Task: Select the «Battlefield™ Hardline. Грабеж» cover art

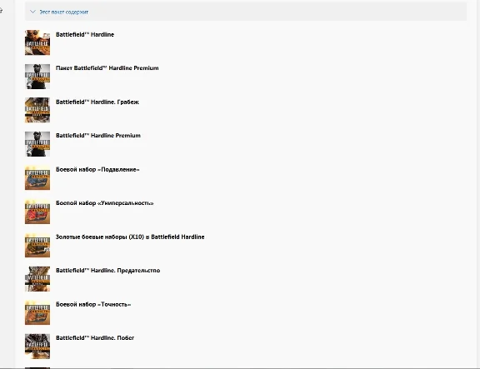Action: [x=37, y=110]
